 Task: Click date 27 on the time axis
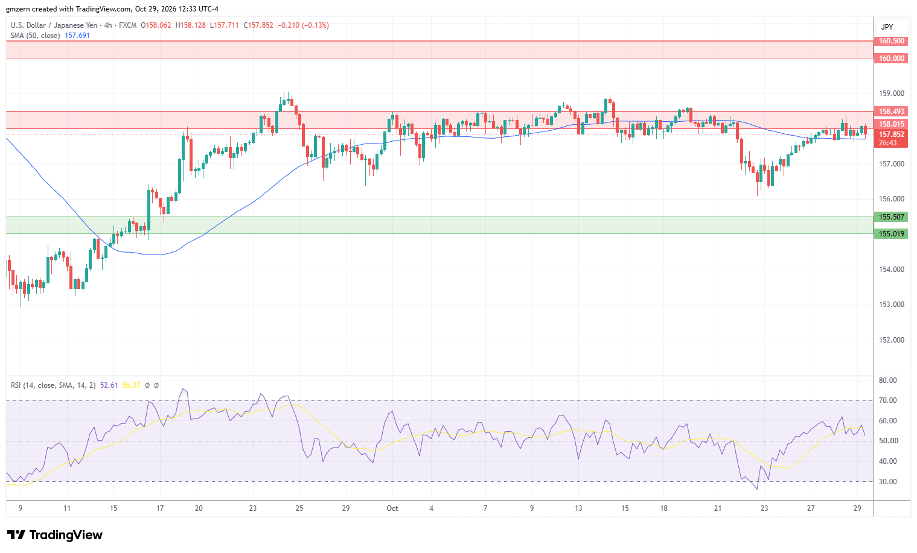coord(811,508)
